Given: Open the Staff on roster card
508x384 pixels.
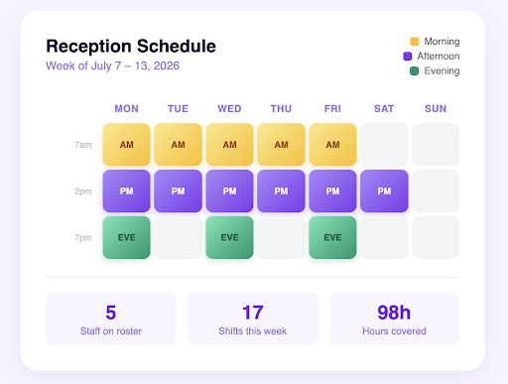Looking at the screenshot, I should click(111, 319).
